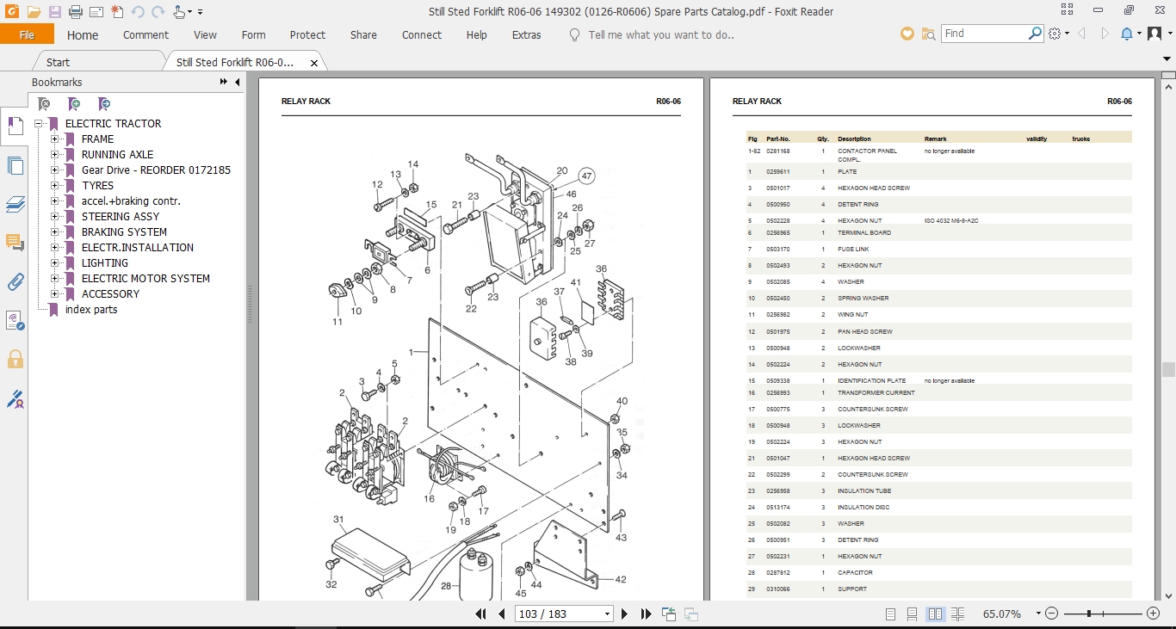Enable facing two-page view mode
This screenshot has height=629, width=1176.
tap(935, 614)
